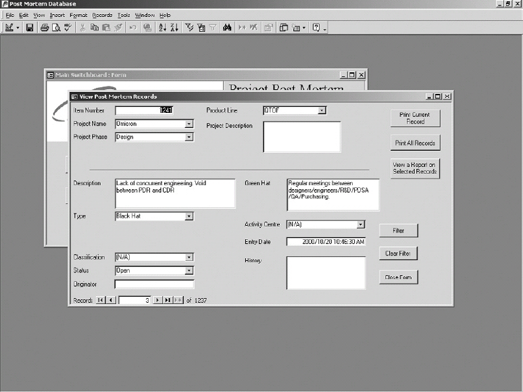Expand the Project Name dropdown showing Omicron
Image resolution: width=523 pixels, height=392 pixels.
pyautogui.click(x=189, y=124)
